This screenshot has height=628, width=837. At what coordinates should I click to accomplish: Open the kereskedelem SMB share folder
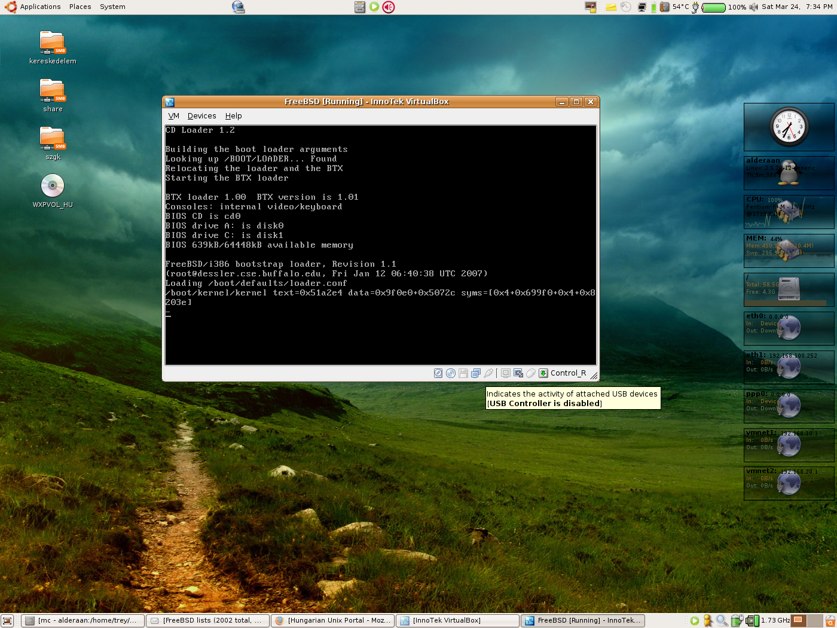(53, 48)
